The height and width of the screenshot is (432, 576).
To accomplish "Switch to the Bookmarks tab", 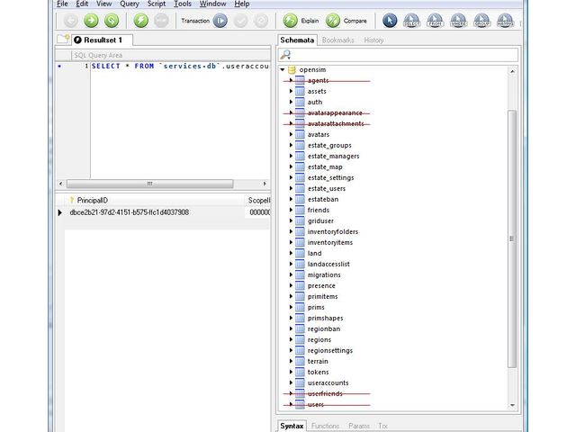I will point(337,40).
